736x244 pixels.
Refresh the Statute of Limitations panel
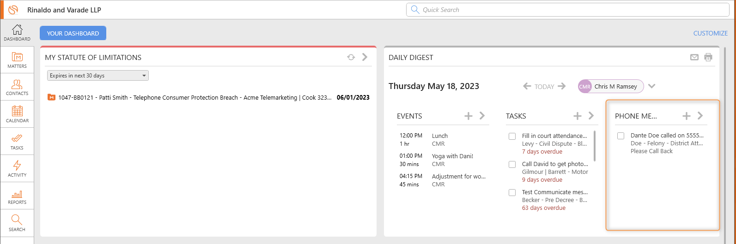[351, 57]
